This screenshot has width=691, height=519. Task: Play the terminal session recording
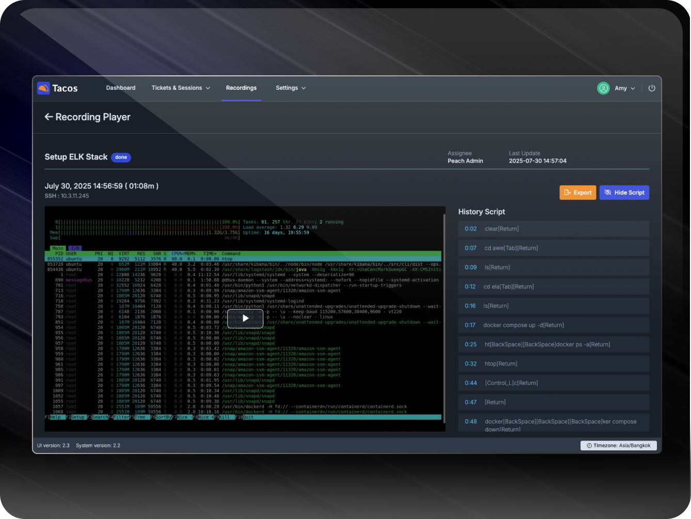[246, 318]
